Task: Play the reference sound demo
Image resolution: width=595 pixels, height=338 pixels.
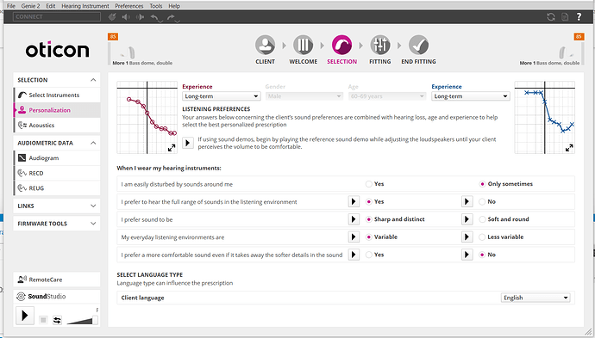Action: coord(188,143)
